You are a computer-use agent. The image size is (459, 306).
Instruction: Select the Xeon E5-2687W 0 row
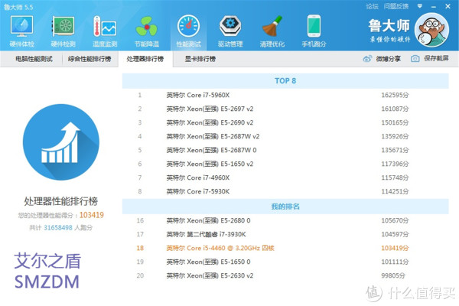[x=285, y=150]
